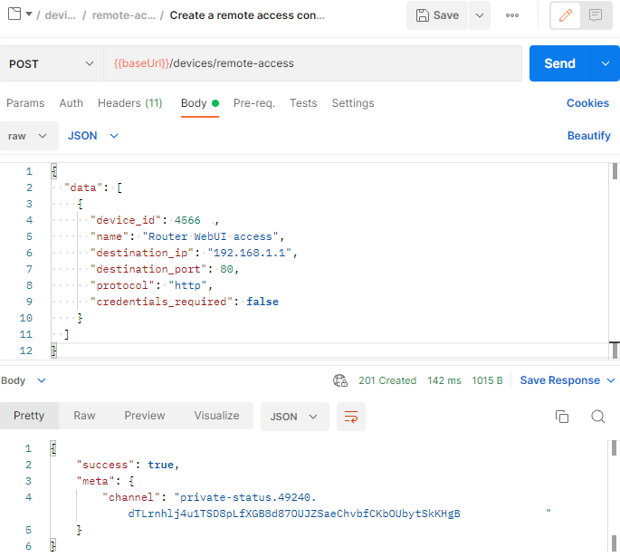Open the comments icon panel
This screenshot has width=620, height=557.
click(596, 15)
